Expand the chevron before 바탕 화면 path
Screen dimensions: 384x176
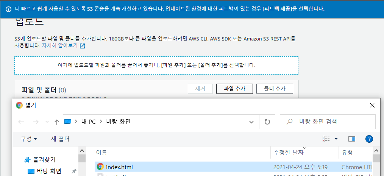[x=101, y=121]
